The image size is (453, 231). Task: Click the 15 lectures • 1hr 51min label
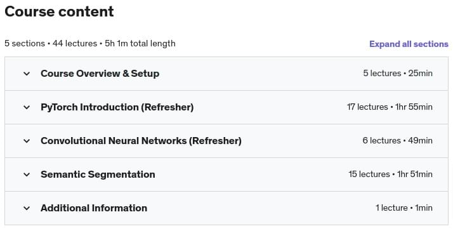point(391,174)
